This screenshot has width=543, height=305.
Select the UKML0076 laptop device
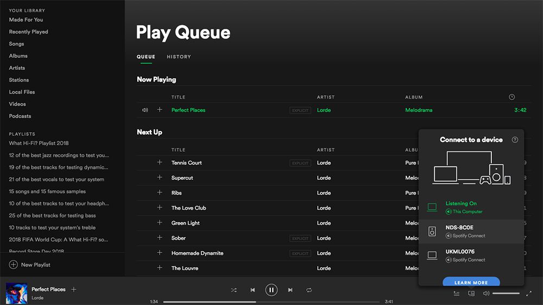(x=471, y=256)
